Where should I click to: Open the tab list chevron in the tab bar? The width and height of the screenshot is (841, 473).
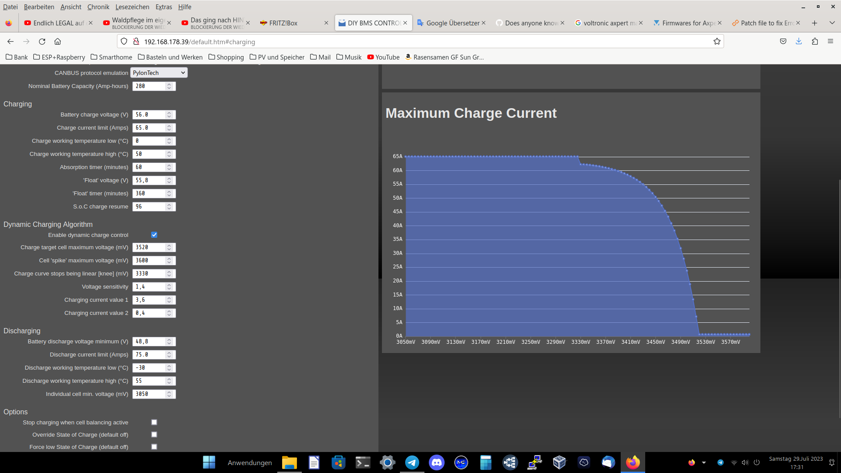831,23
